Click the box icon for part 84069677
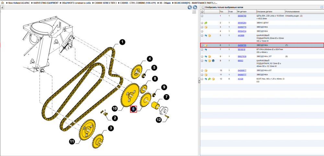324x156 pixels. point(206,71)
